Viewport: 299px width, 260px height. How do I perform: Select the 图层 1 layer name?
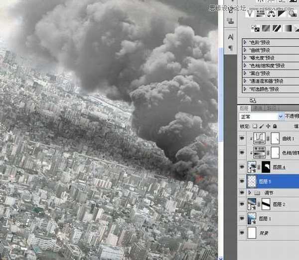click(x=265, y=219)
